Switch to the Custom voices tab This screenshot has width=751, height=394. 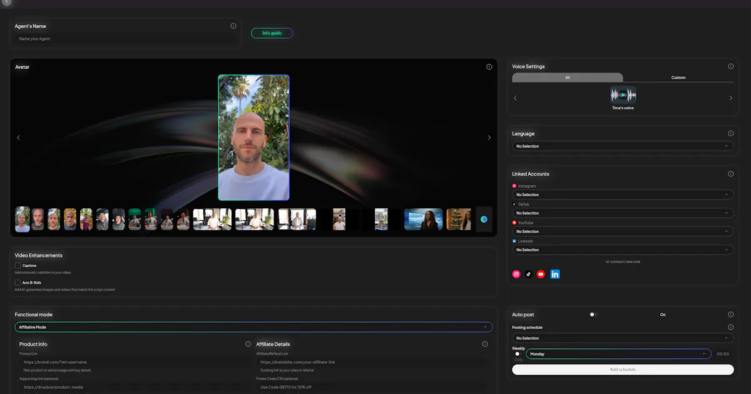point(678,78)
